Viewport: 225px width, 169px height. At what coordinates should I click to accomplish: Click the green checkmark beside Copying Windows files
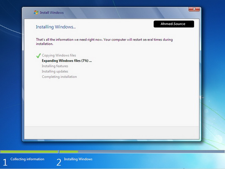pyautogui.click(x=38, y=56)
